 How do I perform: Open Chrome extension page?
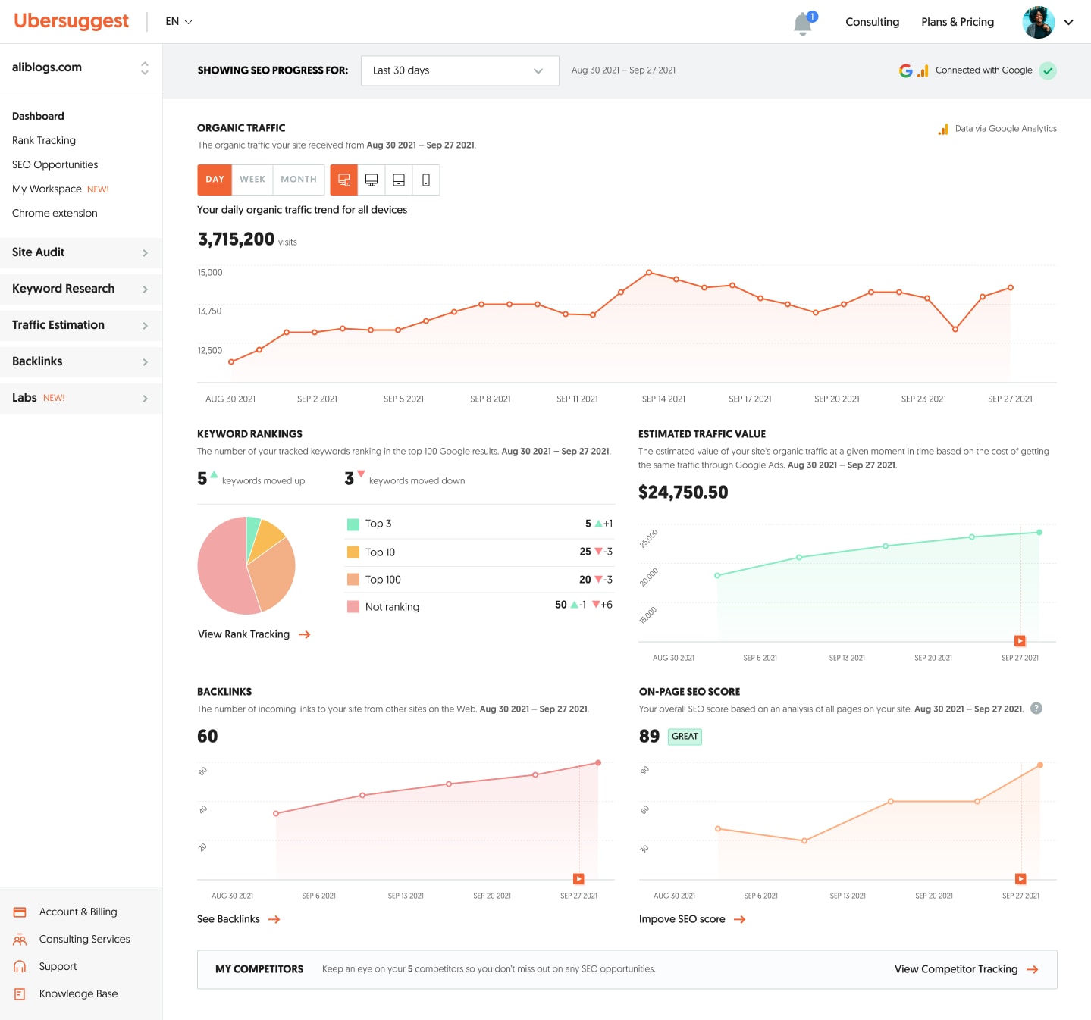[x=55, y=214]
